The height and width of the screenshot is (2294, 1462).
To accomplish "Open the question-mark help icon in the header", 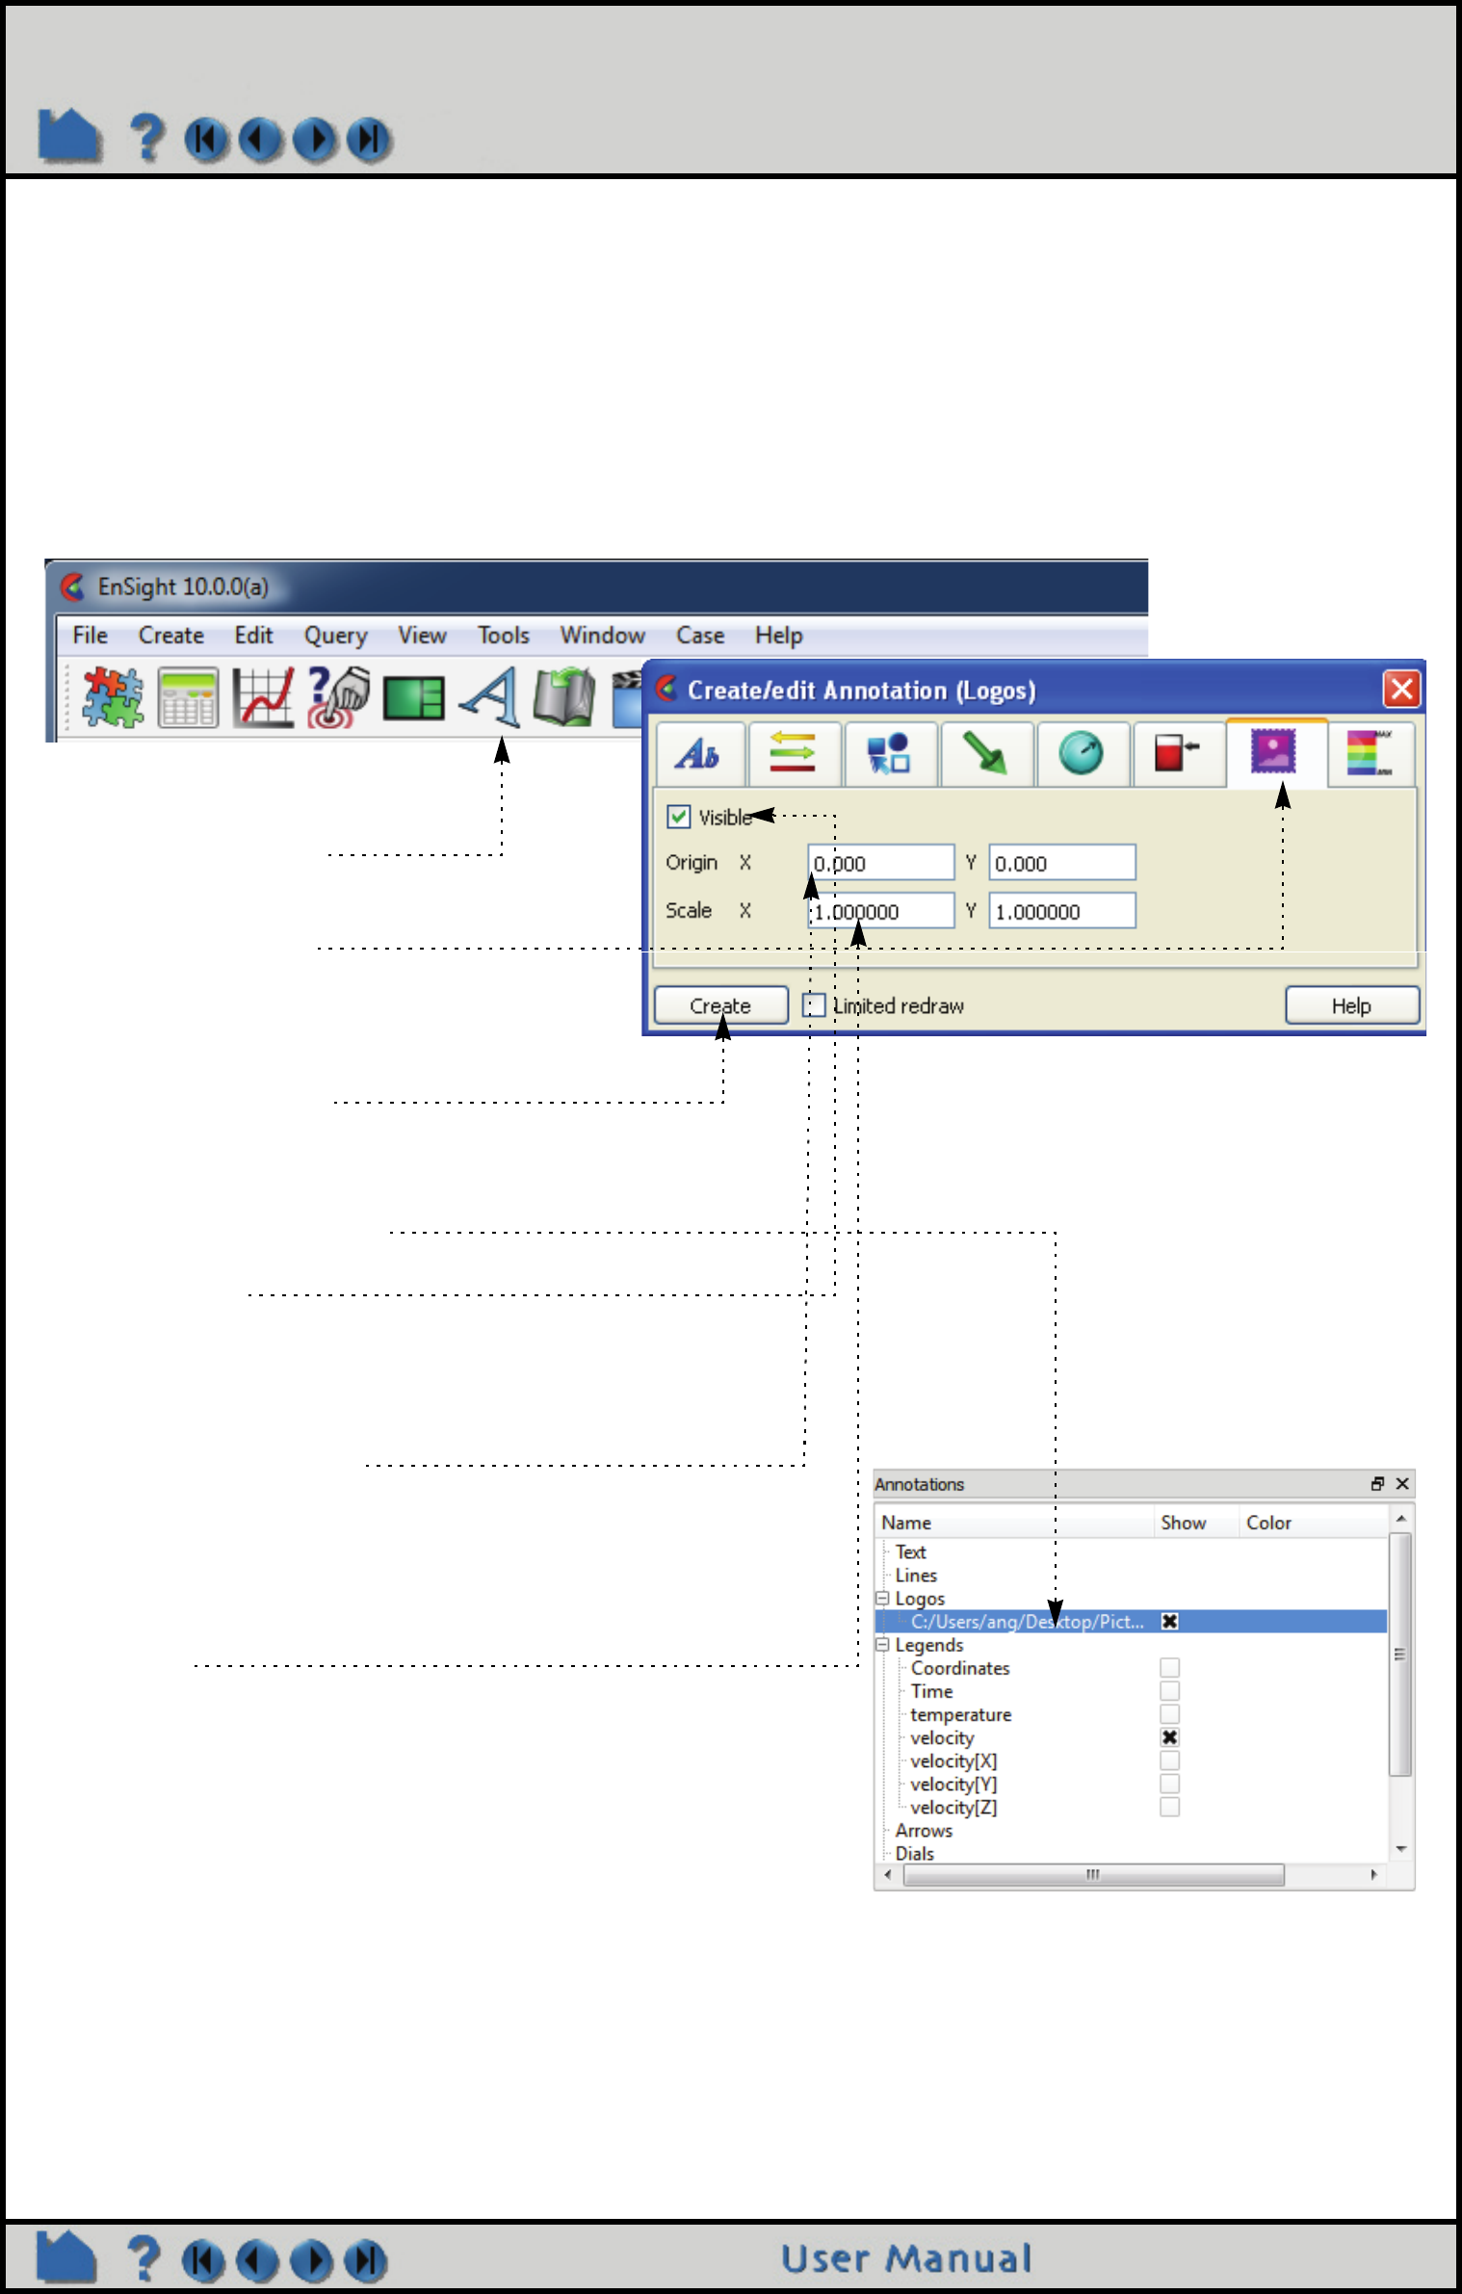I will 146,137.
